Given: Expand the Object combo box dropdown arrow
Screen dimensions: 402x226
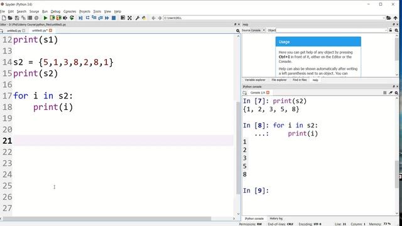Looking at the screenshot, I should point(386,30).
